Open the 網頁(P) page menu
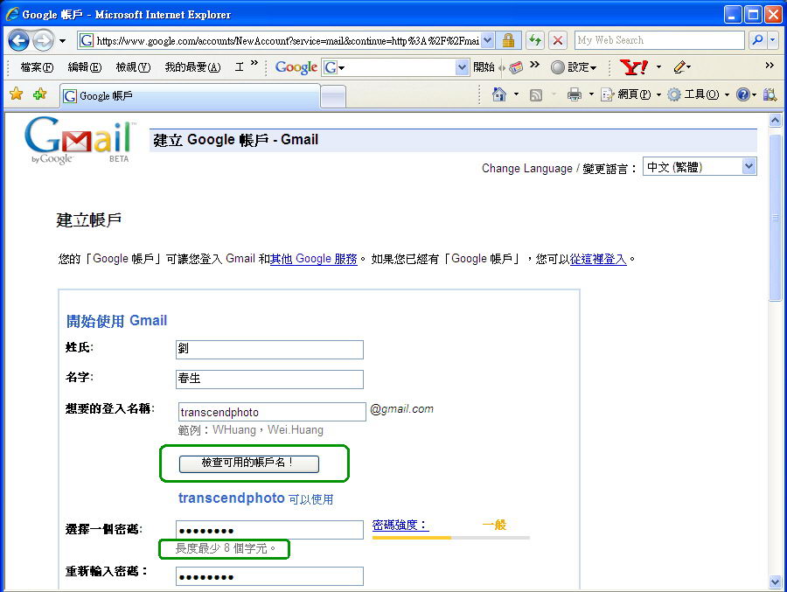Screen dimensions: 787x592 (630, 94)
